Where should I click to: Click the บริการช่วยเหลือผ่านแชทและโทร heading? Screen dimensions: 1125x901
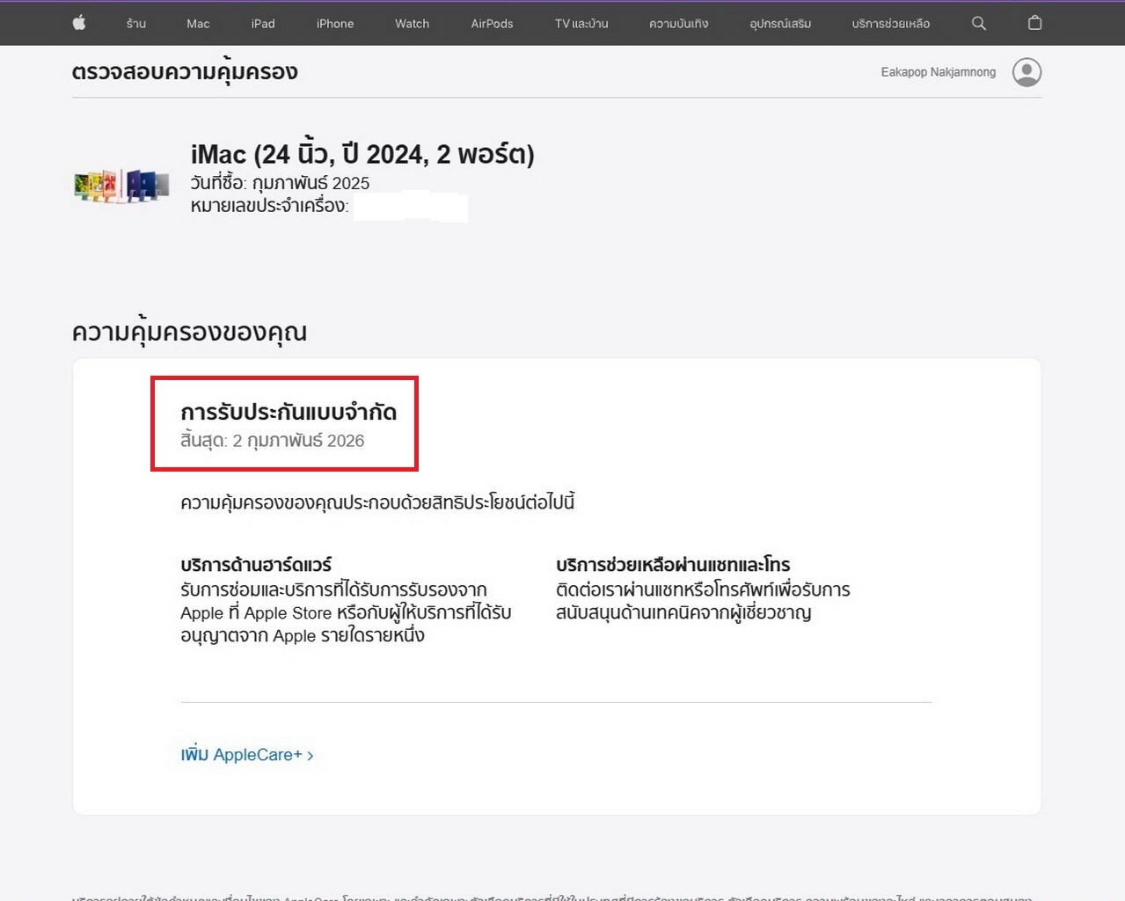(673, 565)
